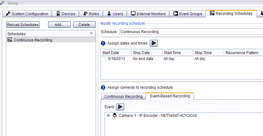The width and height of the screenshot is (263, 136).
Task: Click the wrench icon on System Configuration tab
Action: 8,14
